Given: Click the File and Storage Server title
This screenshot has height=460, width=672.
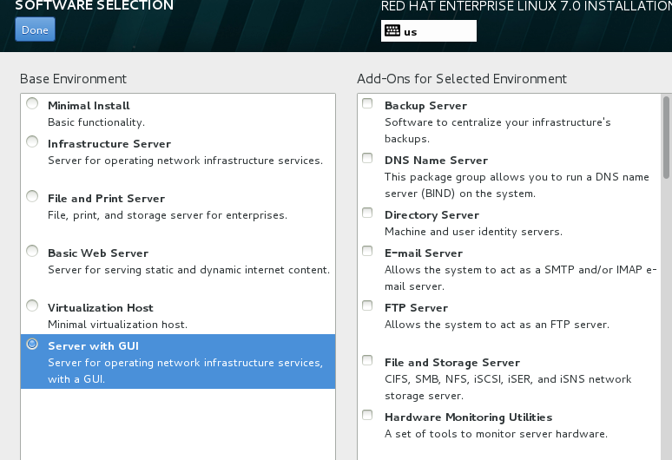Looking at the screenshot, I should point(452,363).
